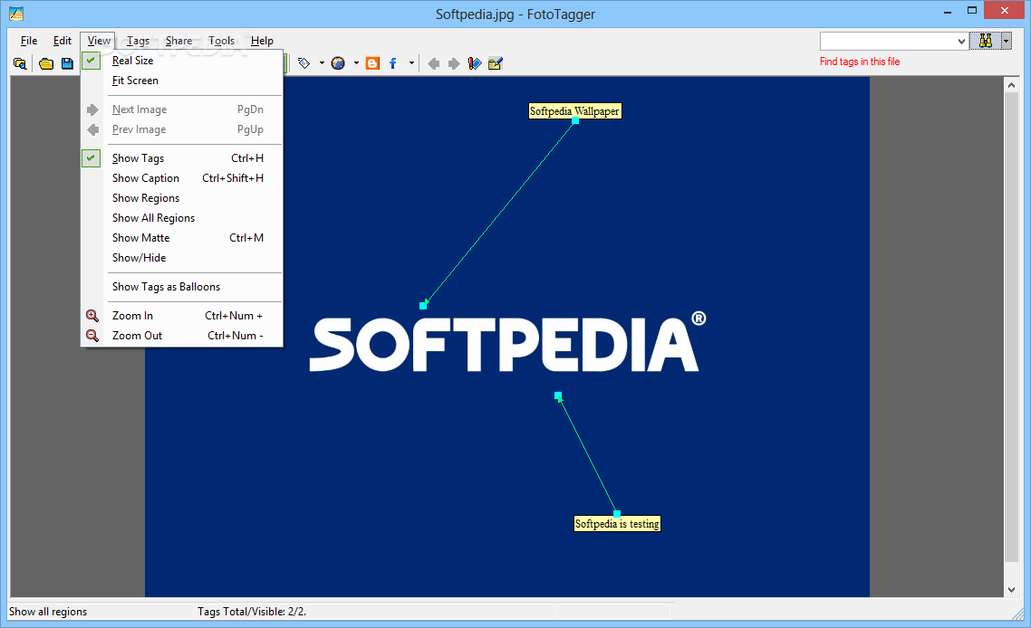
Task: Select Show Caption menu entry
Action: tap(182, 178)
